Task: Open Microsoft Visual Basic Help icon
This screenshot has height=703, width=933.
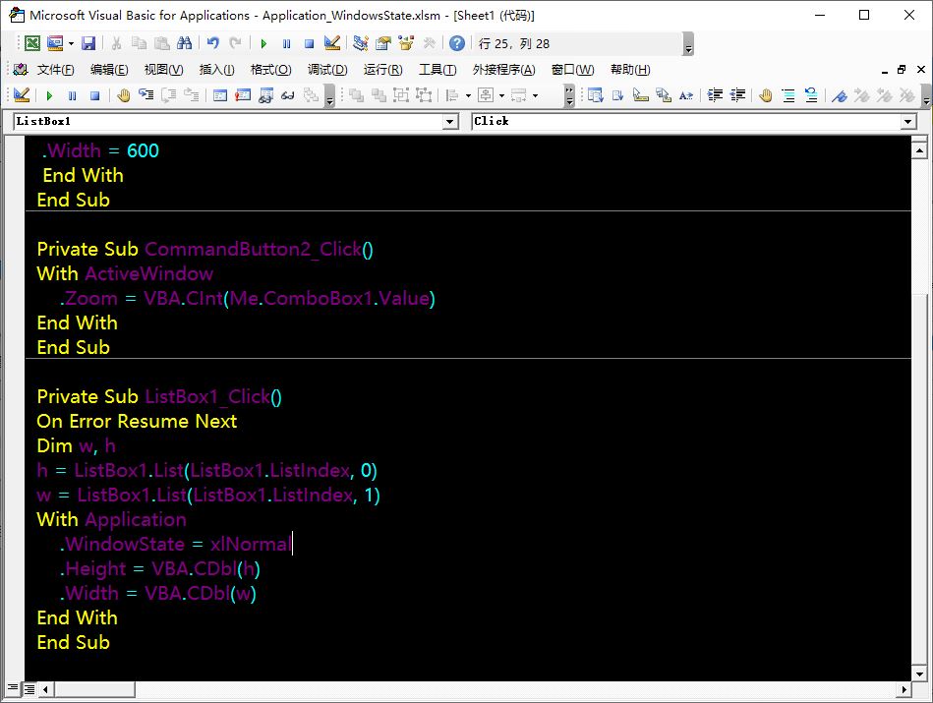Action: tap(457, 43)
